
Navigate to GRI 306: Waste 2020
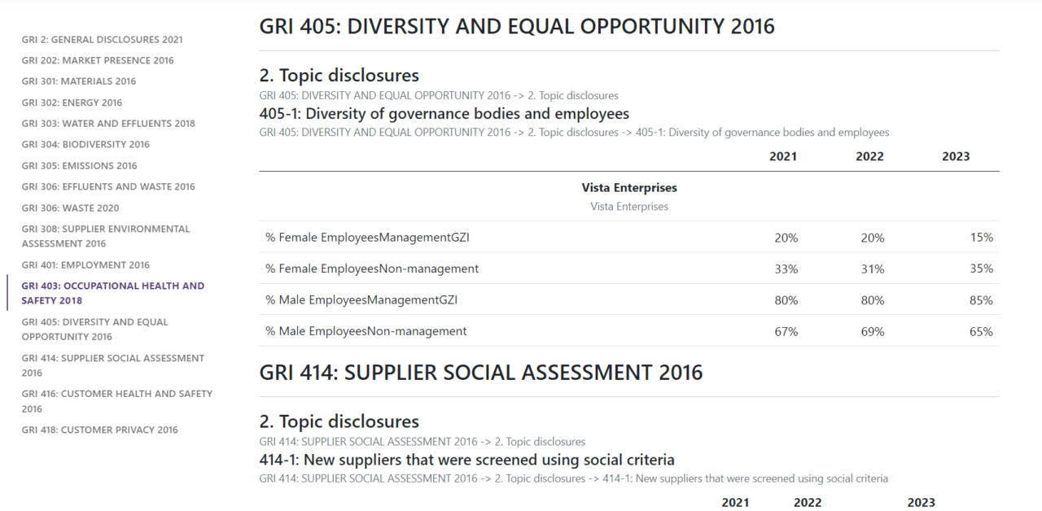(71, 207)
